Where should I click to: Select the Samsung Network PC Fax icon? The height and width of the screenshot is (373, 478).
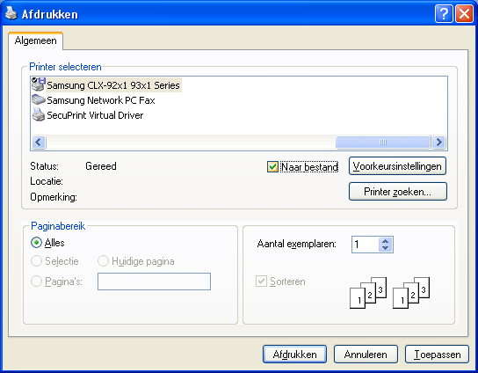tap(39, 99)
